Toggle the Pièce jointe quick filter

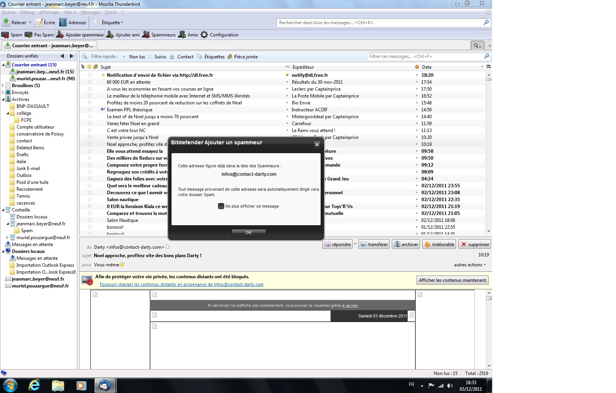click(x=243, y=57)
